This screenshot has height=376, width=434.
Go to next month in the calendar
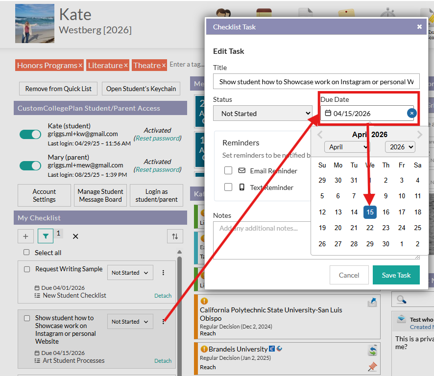(420, 135)
